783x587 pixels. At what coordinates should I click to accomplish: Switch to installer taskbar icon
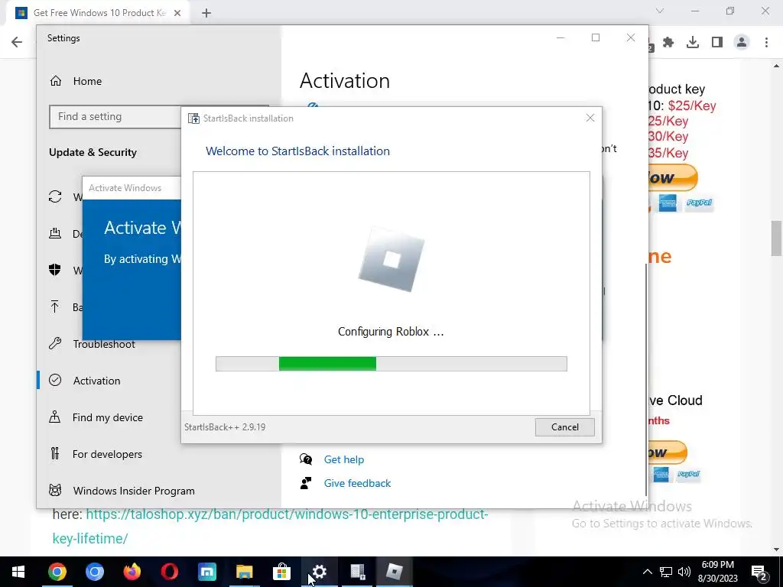tap(357, 572)
